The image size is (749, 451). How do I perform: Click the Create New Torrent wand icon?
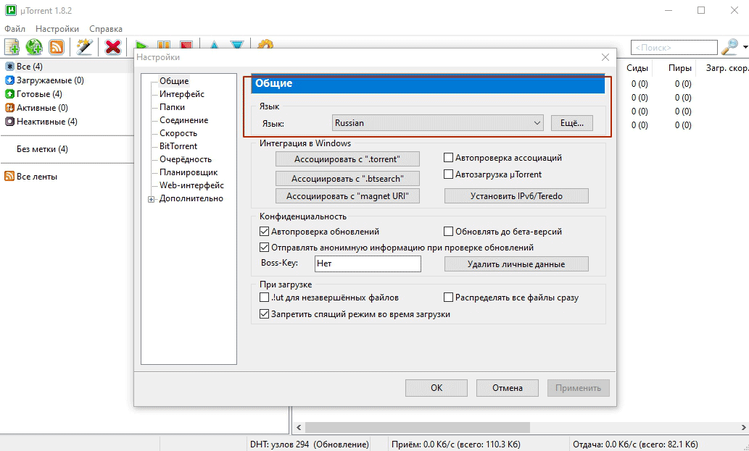(x=84, y=47)
